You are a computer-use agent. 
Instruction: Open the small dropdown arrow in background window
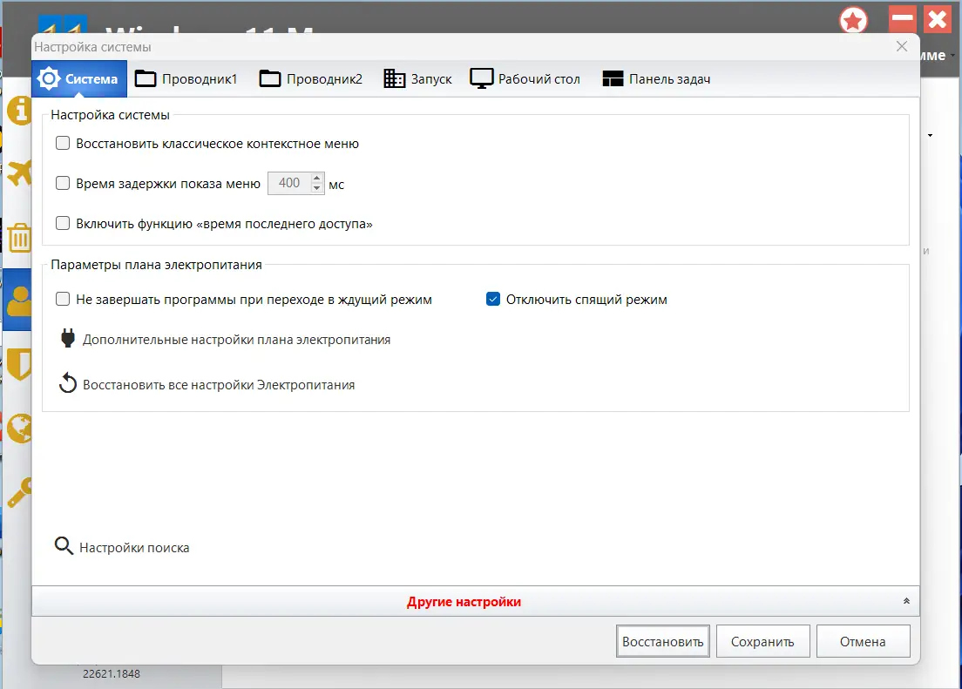[930, 136]
